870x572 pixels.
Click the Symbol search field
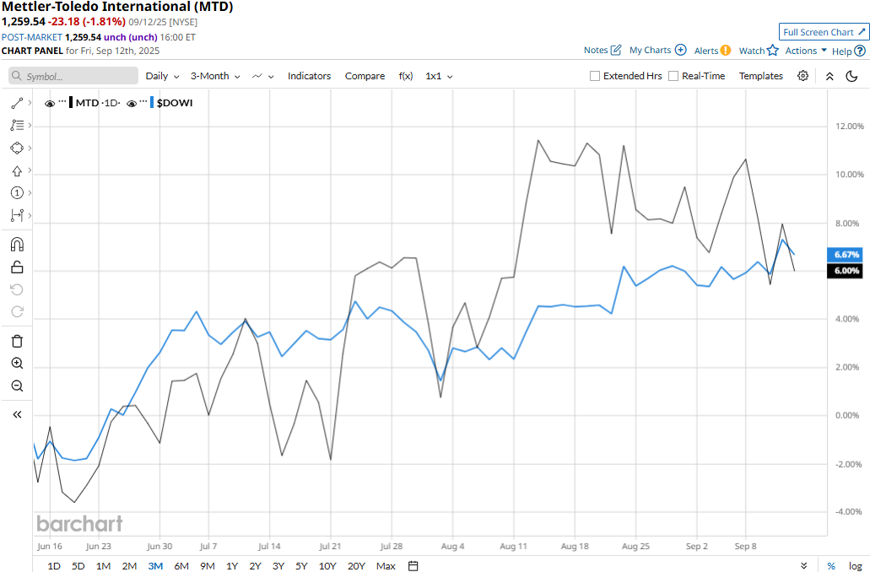[73, 76]
